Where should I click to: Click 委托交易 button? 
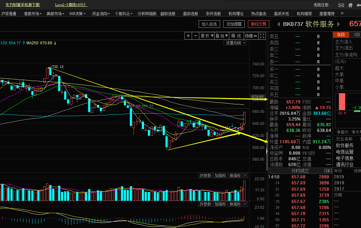259,24
